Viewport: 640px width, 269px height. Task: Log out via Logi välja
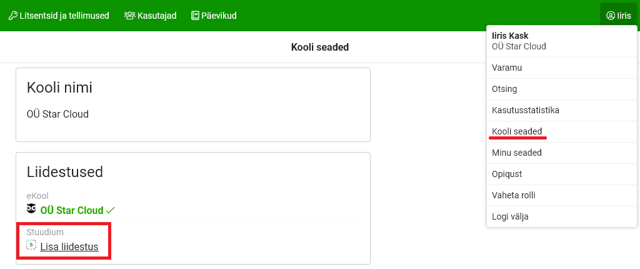(x=511, y=216)
